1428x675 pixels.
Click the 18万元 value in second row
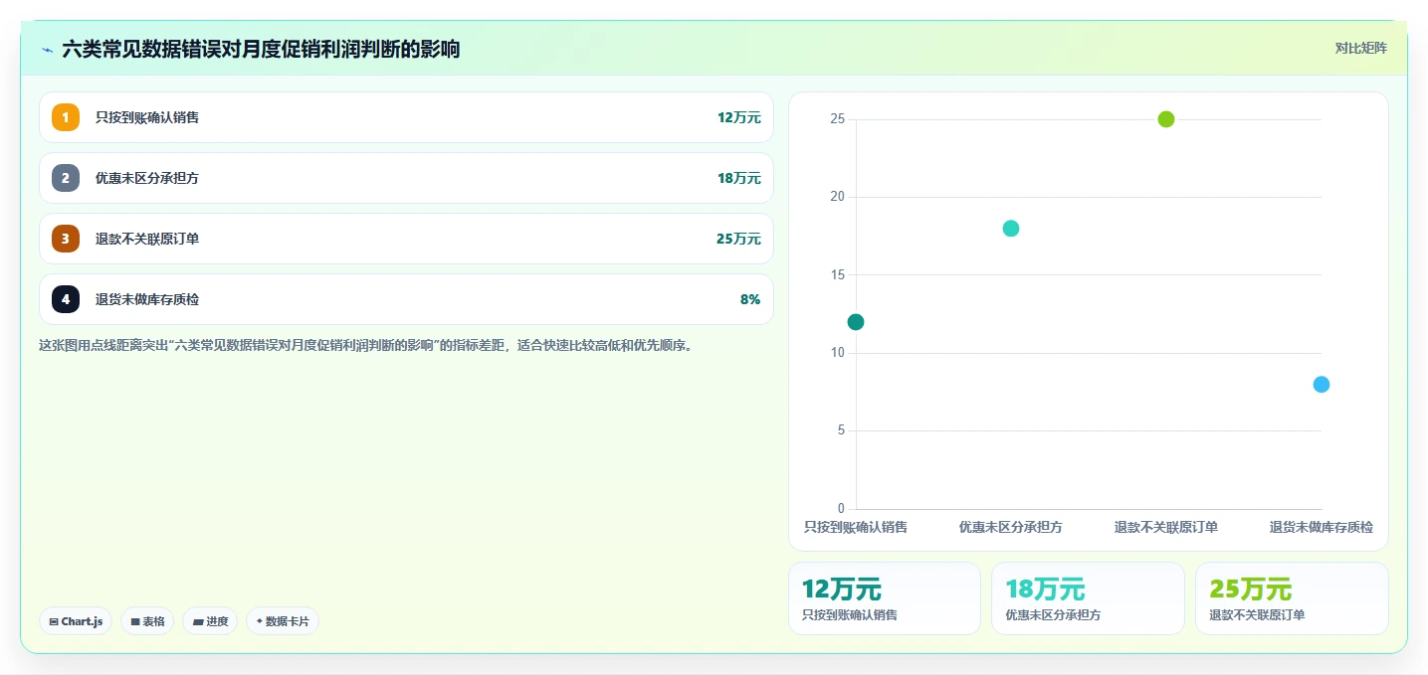coord(739,178)
